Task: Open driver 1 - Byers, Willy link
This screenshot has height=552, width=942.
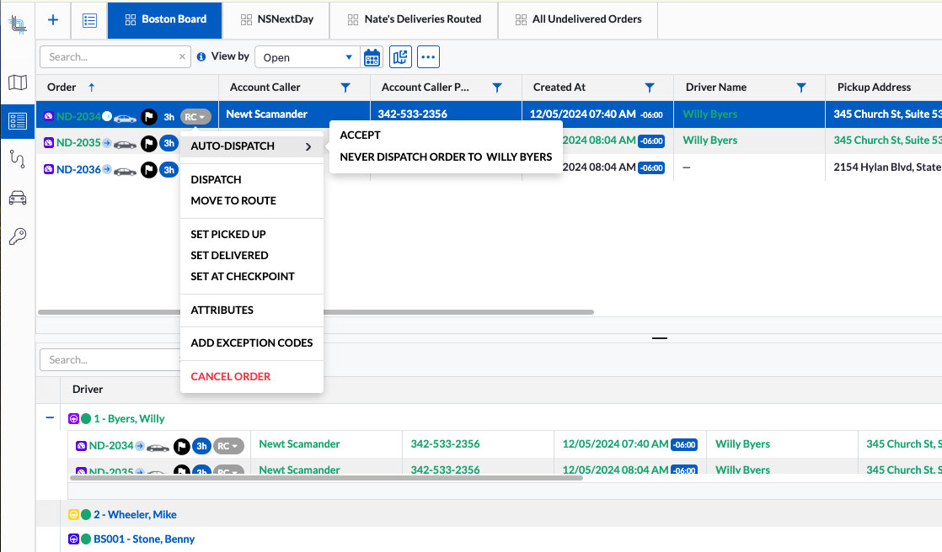Action: point(129,419)
